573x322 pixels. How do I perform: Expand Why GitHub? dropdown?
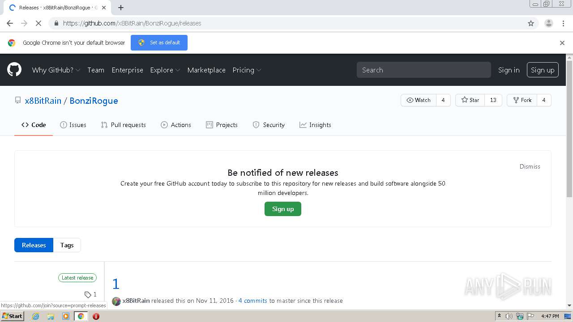(56, 70)
